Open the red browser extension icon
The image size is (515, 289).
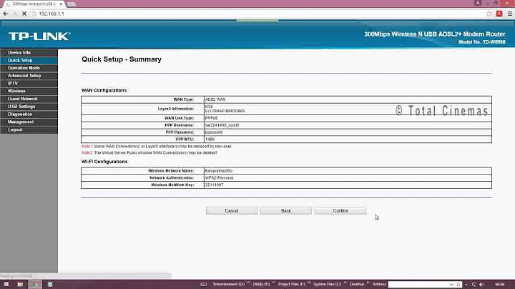tap(499, 14)
